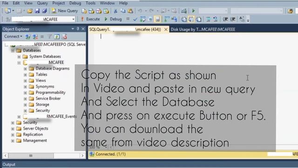Click the Open File folder icon
Screen dimensions: 298x168
[x=30, y=11]
